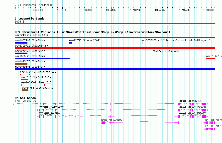This screenshot has height=143, width=222.
Task: Click the nsv1049808 (Coe2014) label
Action: coord(30,67)
